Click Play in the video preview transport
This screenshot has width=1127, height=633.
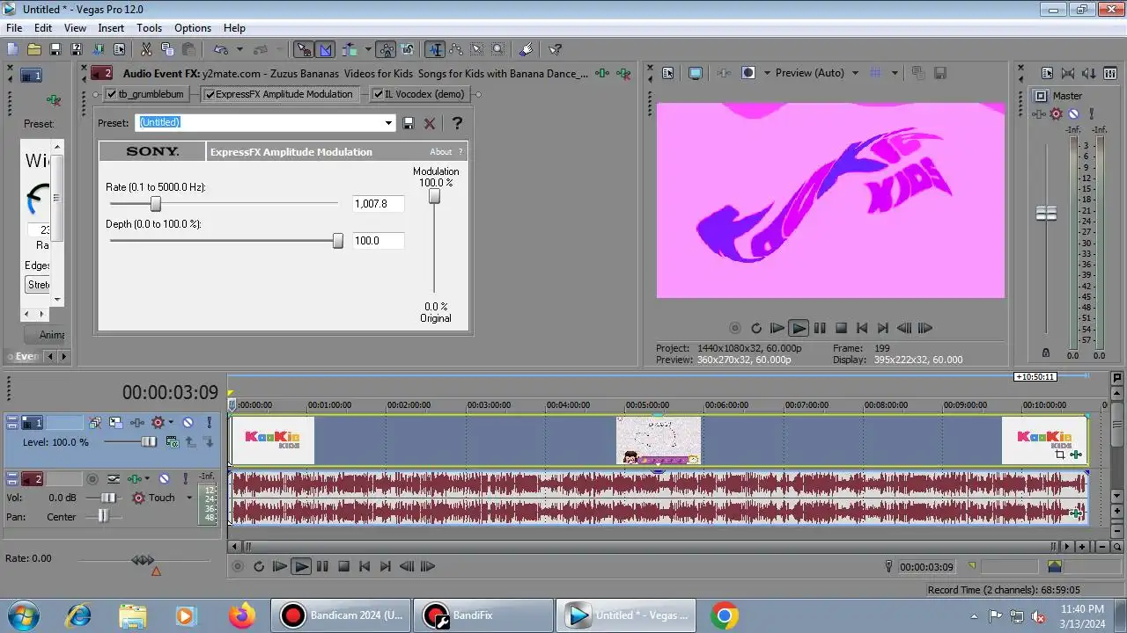coord(799,328)
